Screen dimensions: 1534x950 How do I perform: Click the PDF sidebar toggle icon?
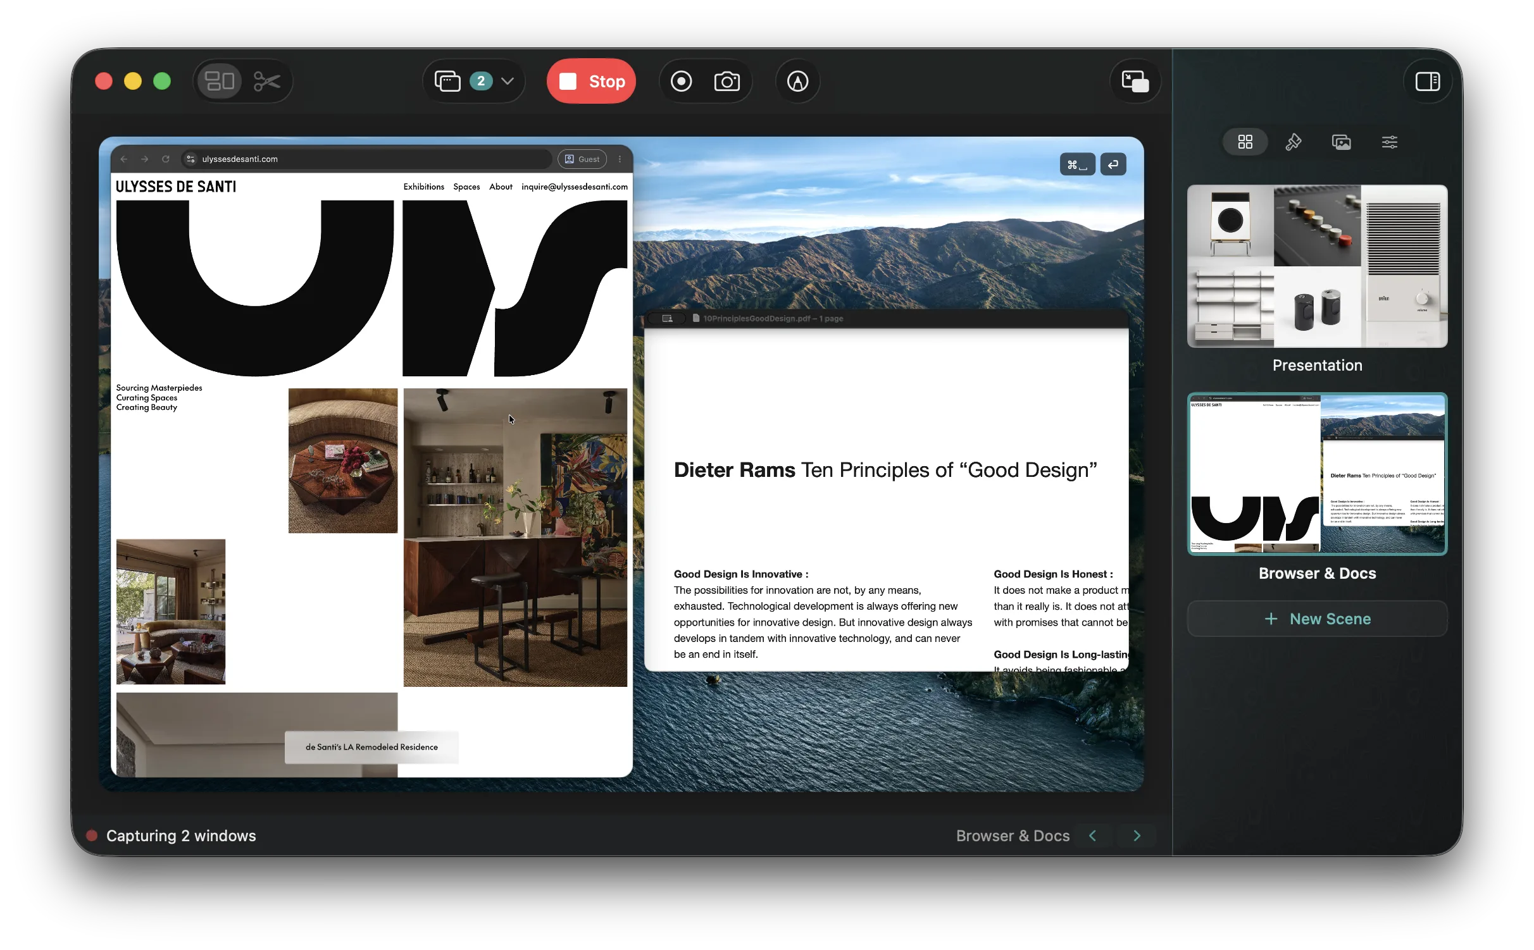667,318
